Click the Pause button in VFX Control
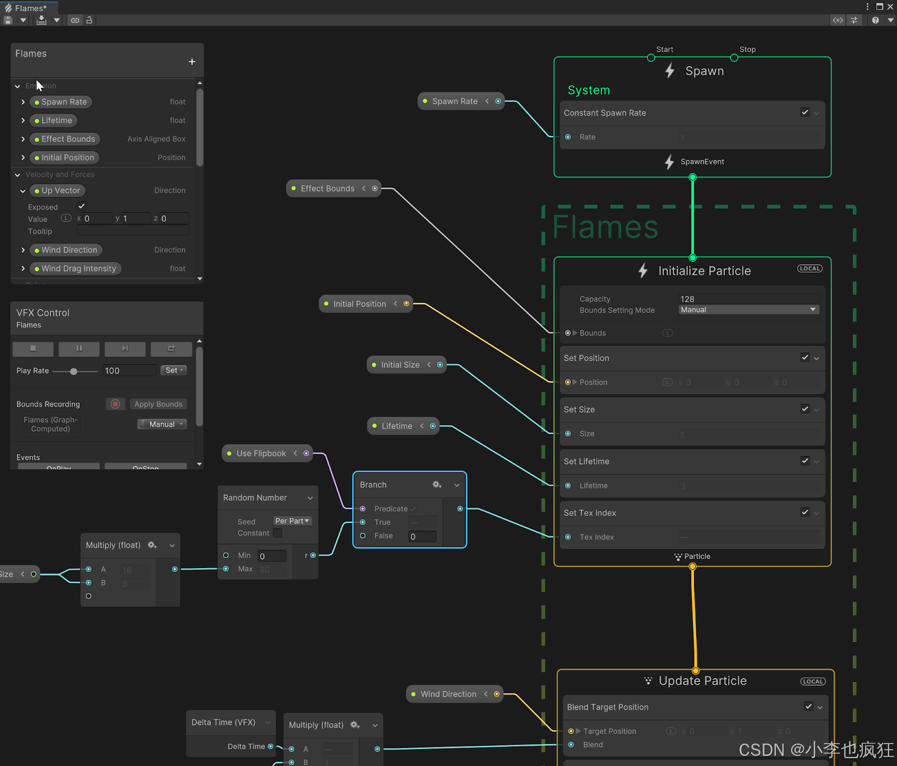Screen dimensions: 897x766 pos(79,349)
